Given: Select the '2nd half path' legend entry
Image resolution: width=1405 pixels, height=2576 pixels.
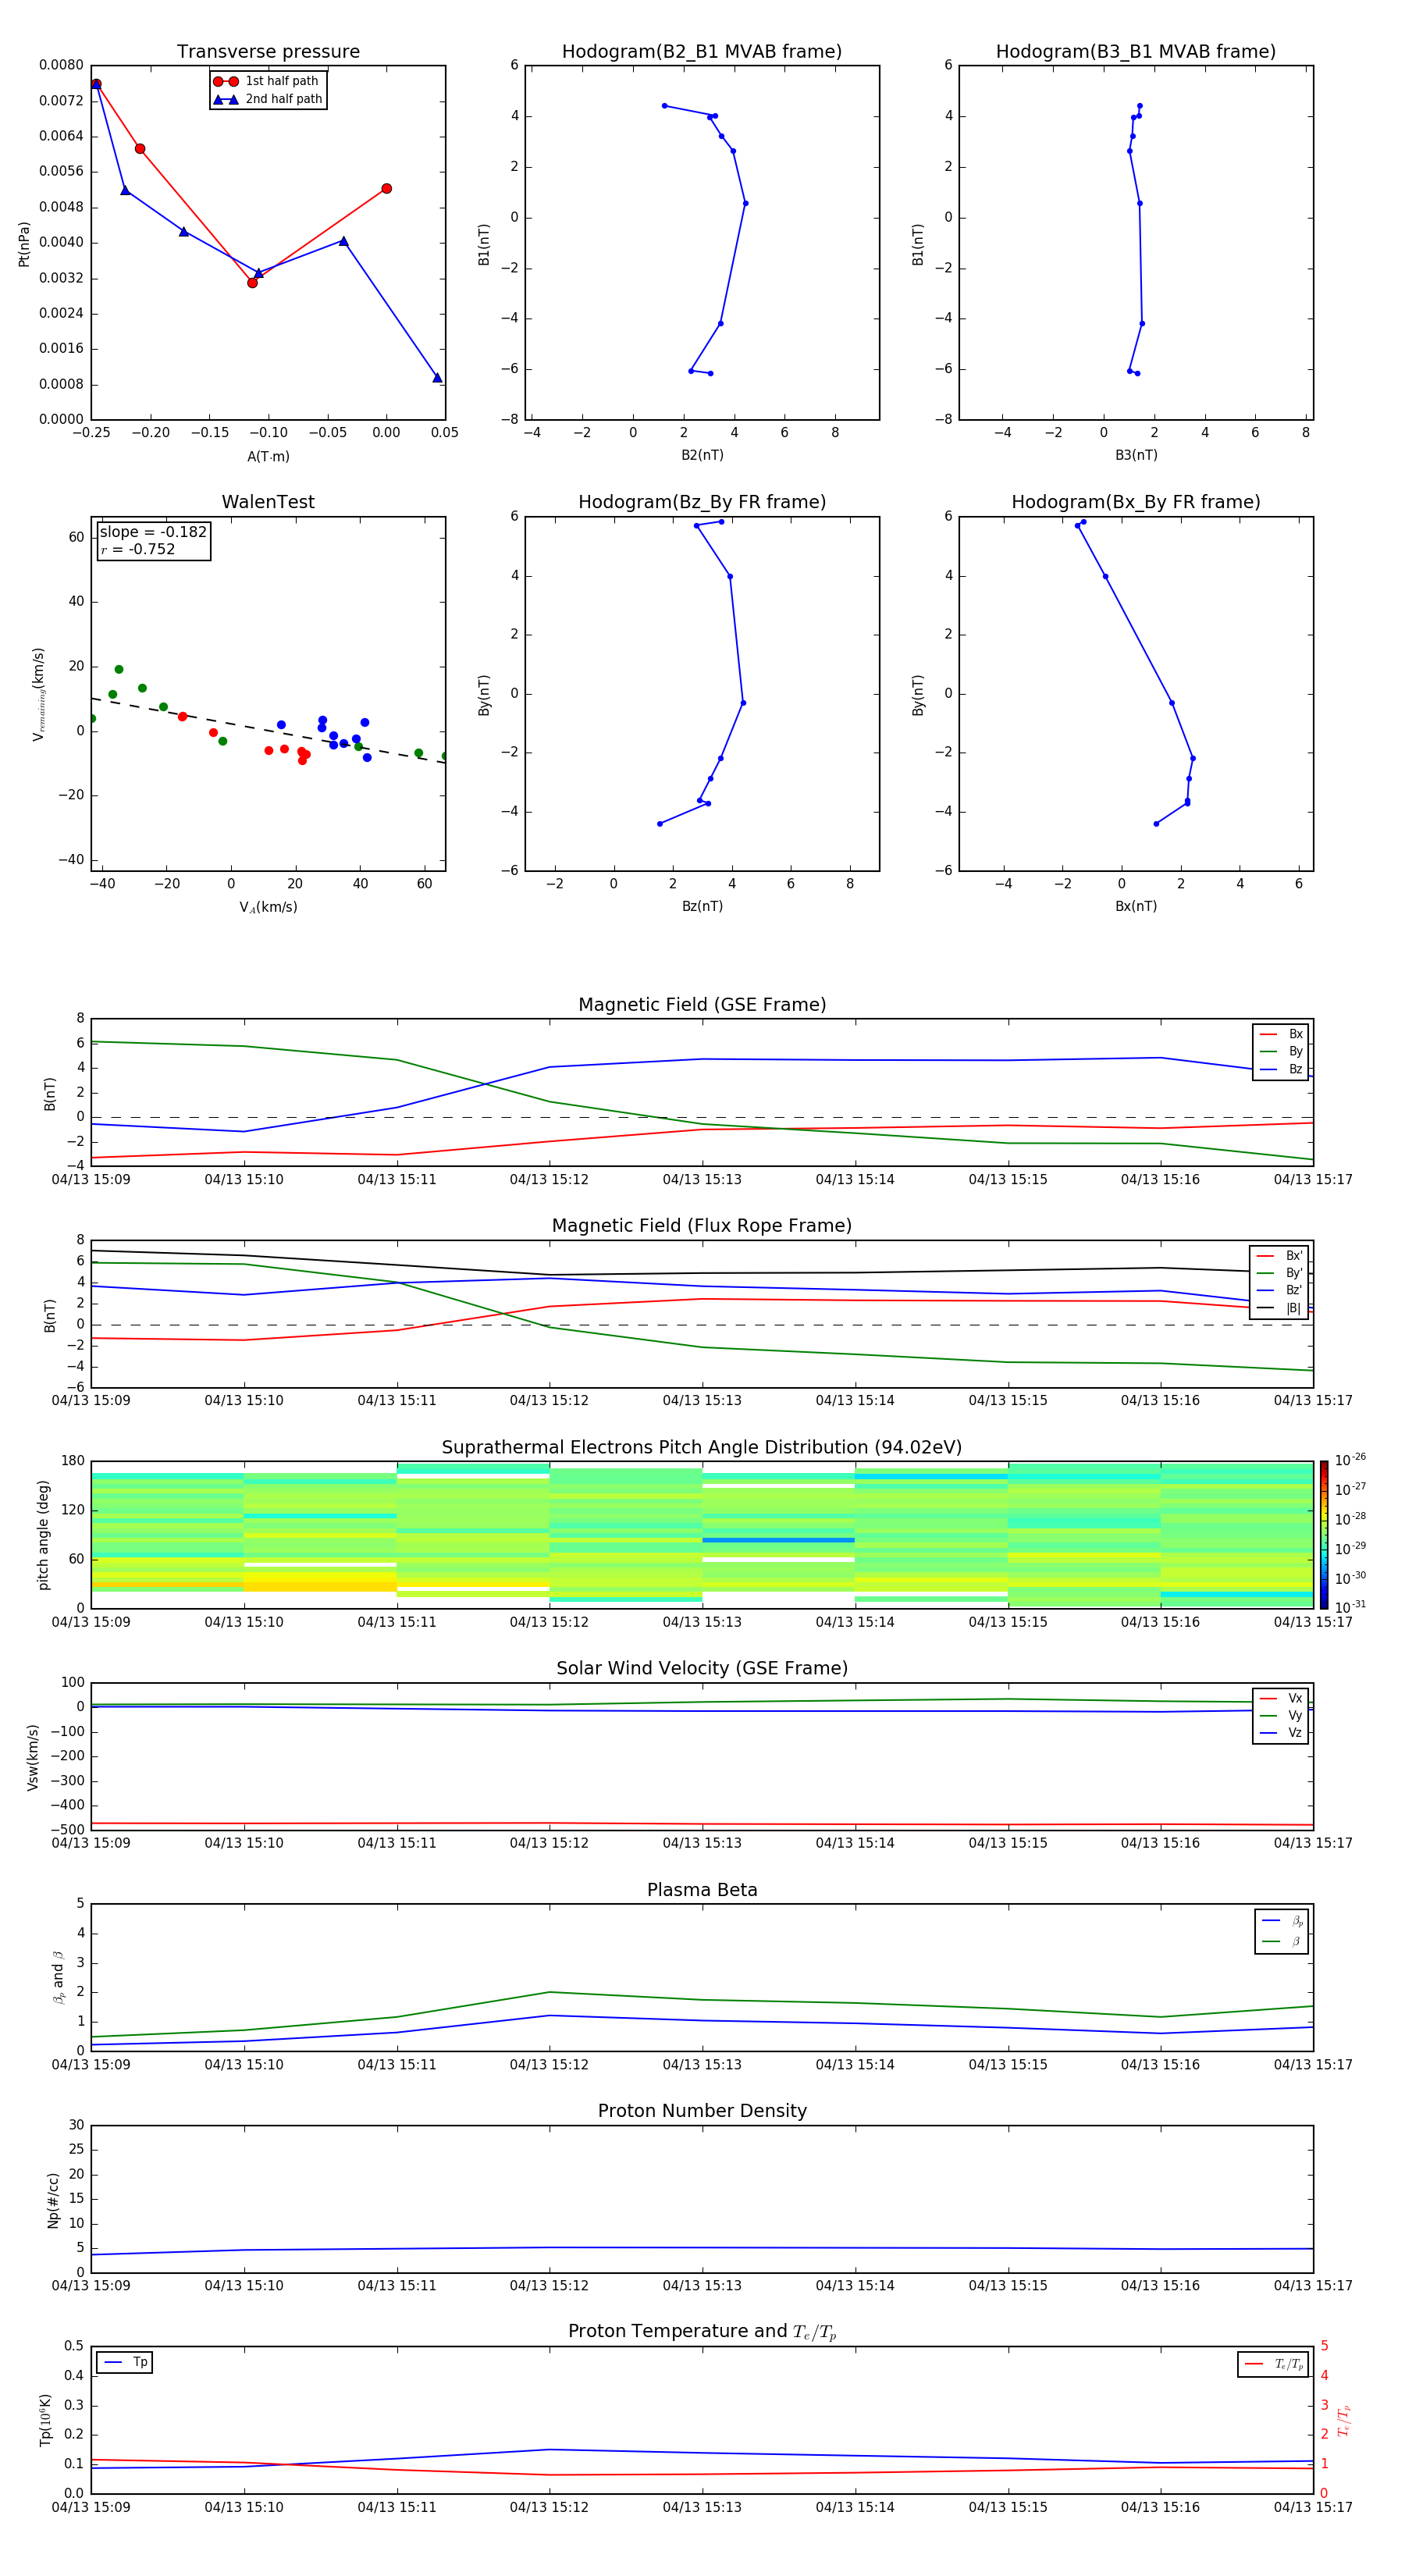Looking at the screenshot, I should pyautogui.click(x=267, y=99).
